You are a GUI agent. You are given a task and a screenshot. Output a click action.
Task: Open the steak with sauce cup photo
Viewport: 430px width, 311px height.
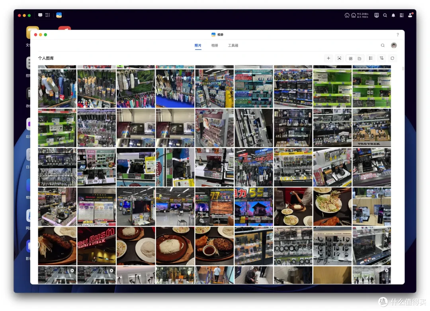215,246
